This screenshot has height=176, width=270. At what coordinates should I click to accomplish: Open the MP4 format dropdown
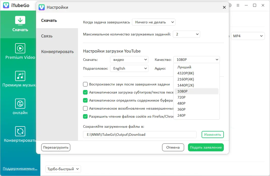click(x=248, y=36)
